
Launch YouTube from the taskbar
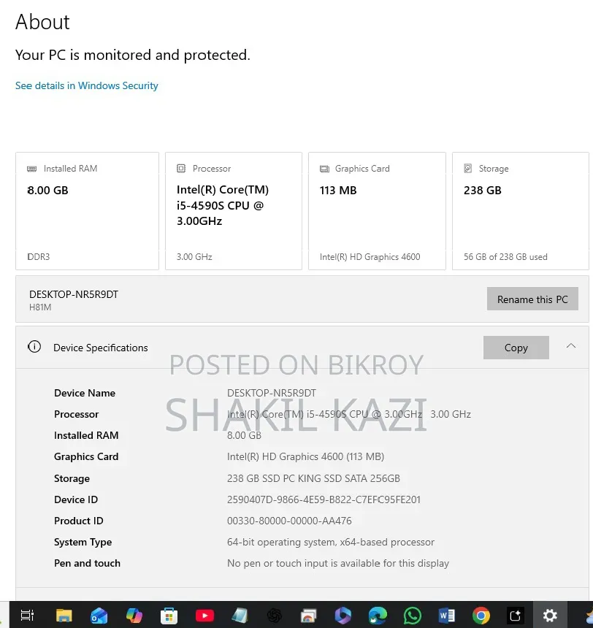204,615
